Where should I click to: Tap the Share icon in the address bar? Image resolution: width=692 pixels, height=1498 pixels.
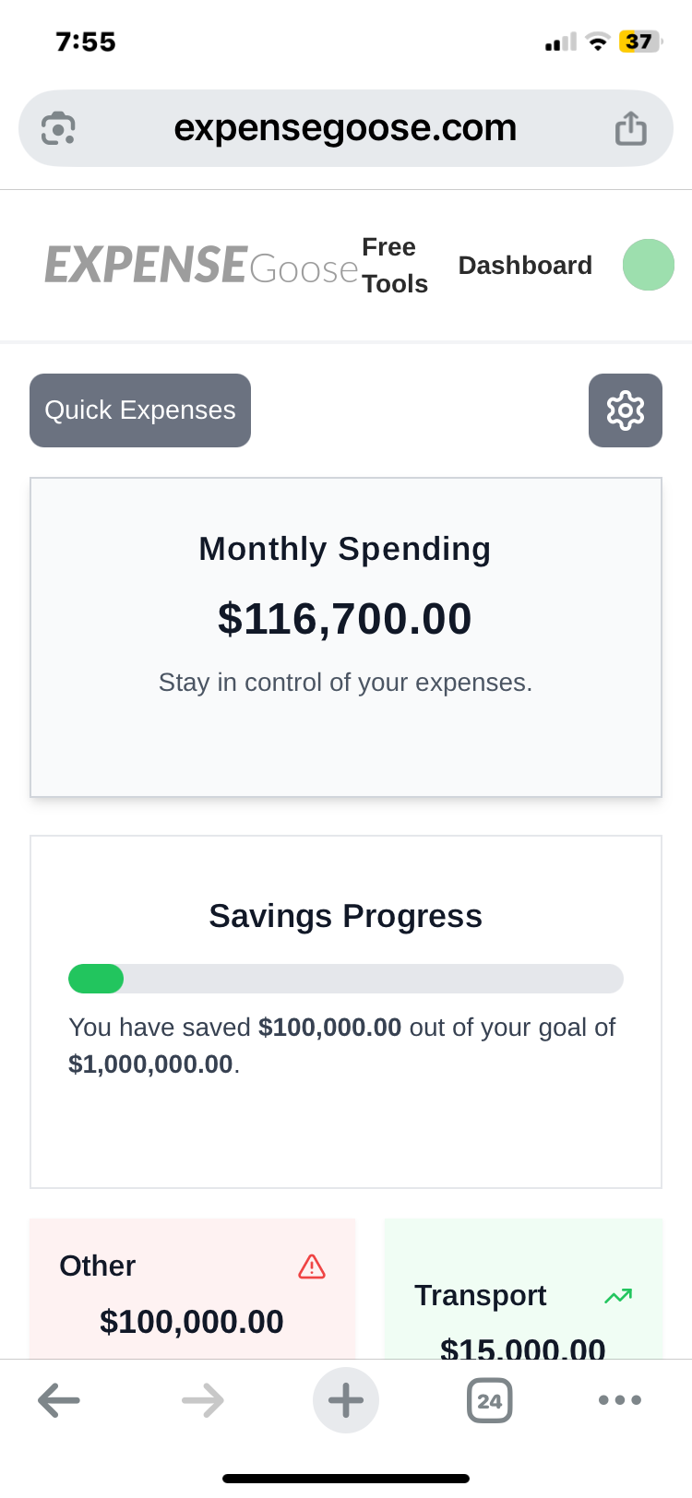click(x=631, y=127)
